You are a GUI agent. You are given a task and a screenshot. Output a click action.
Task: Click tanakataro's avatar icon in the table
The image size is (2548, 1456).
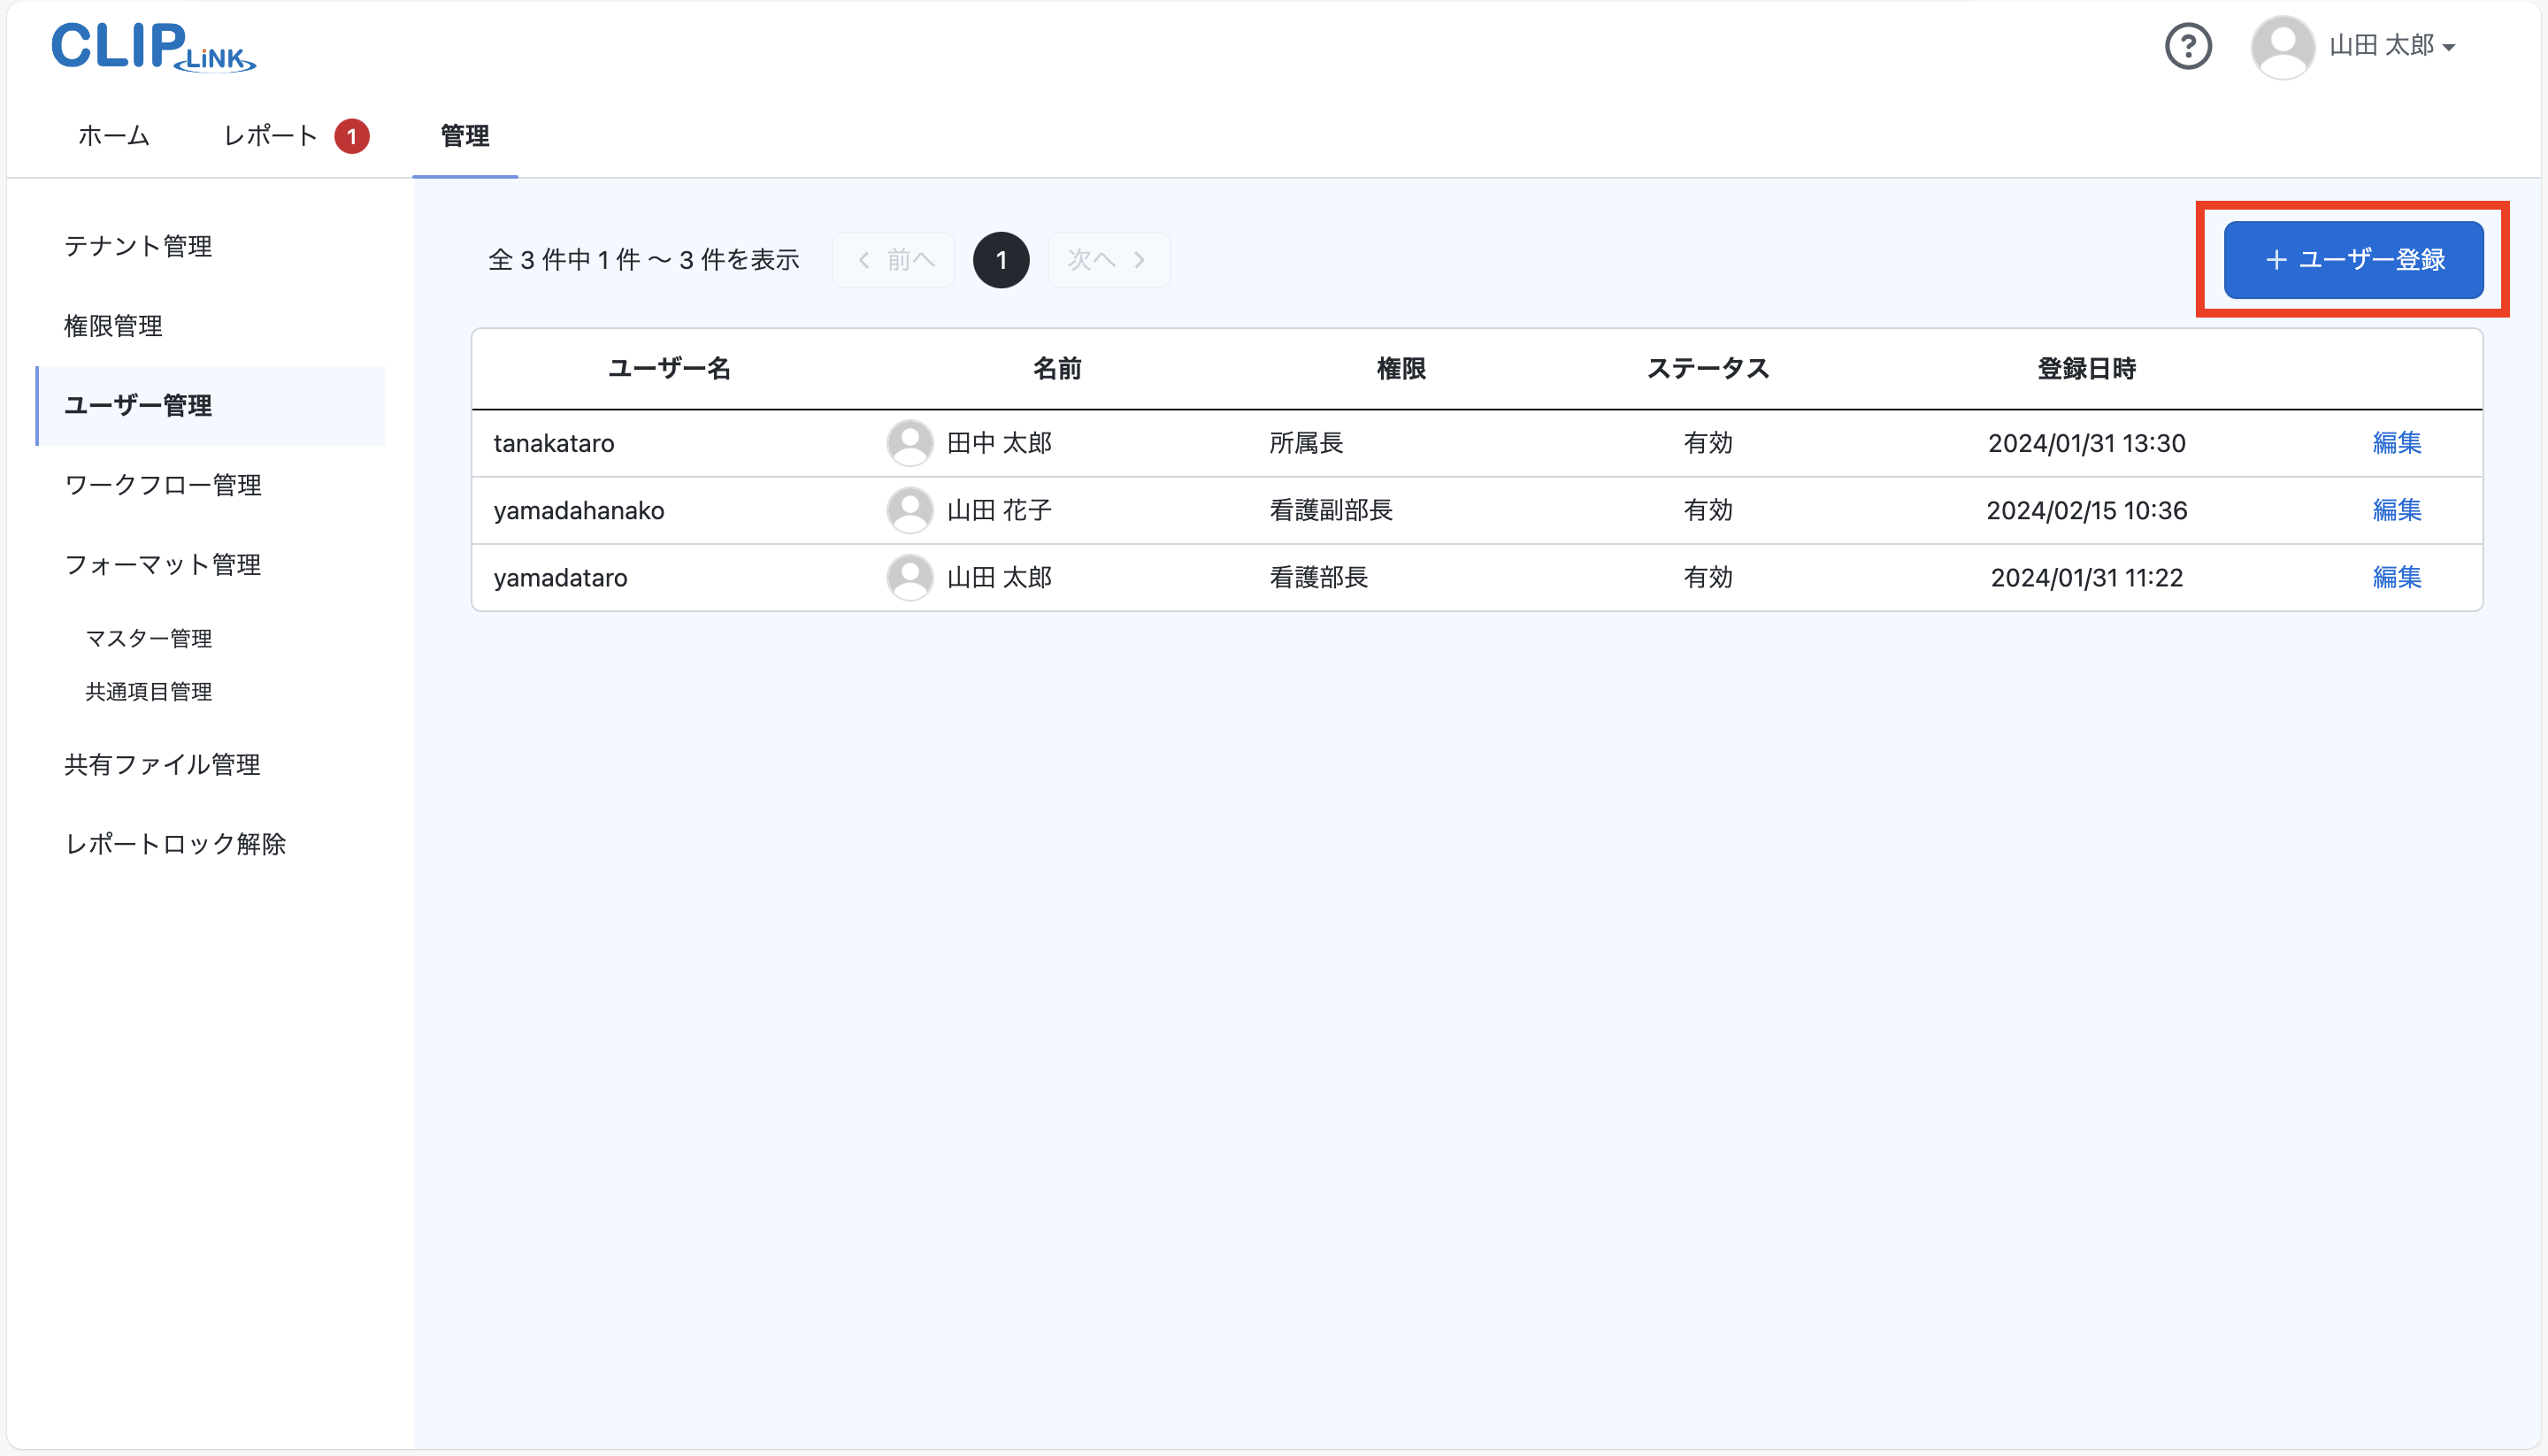click(910, 442)
